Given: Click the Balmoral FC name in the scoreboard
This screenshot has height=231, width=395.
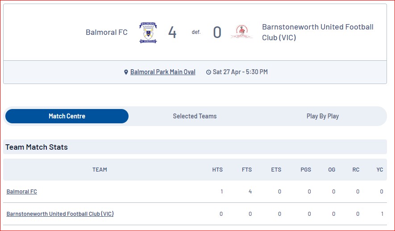Looking at the screenshot, I should point(107,32).
